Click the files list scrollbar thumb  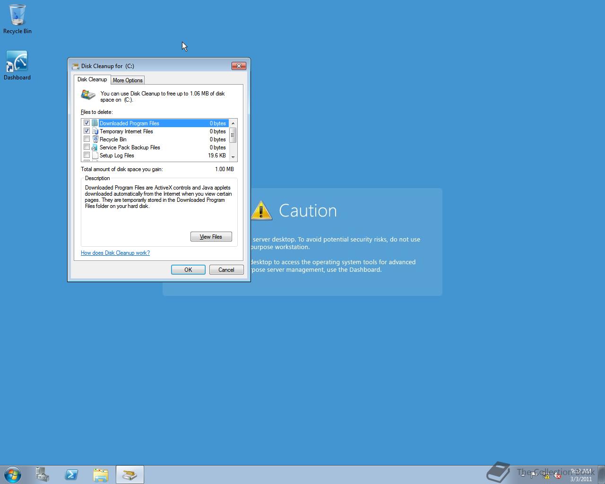click(x=233, y=135)
